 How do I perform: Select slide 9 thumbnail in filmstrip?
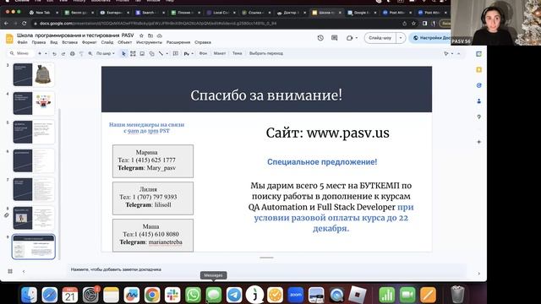click(x=34, y=247)
